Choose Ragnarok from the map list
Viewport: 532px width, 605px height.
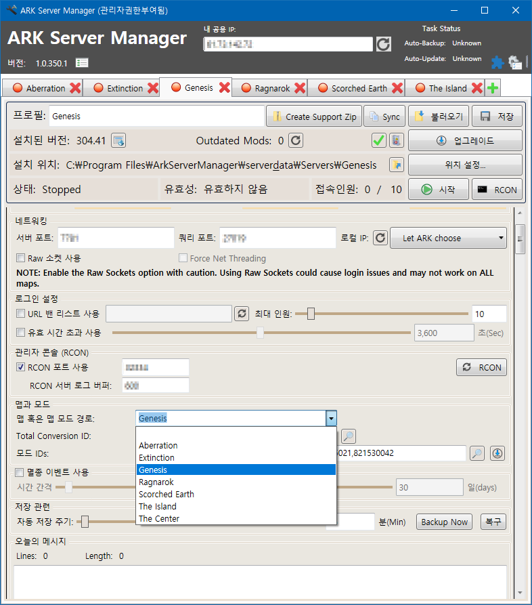click(236, 482)
